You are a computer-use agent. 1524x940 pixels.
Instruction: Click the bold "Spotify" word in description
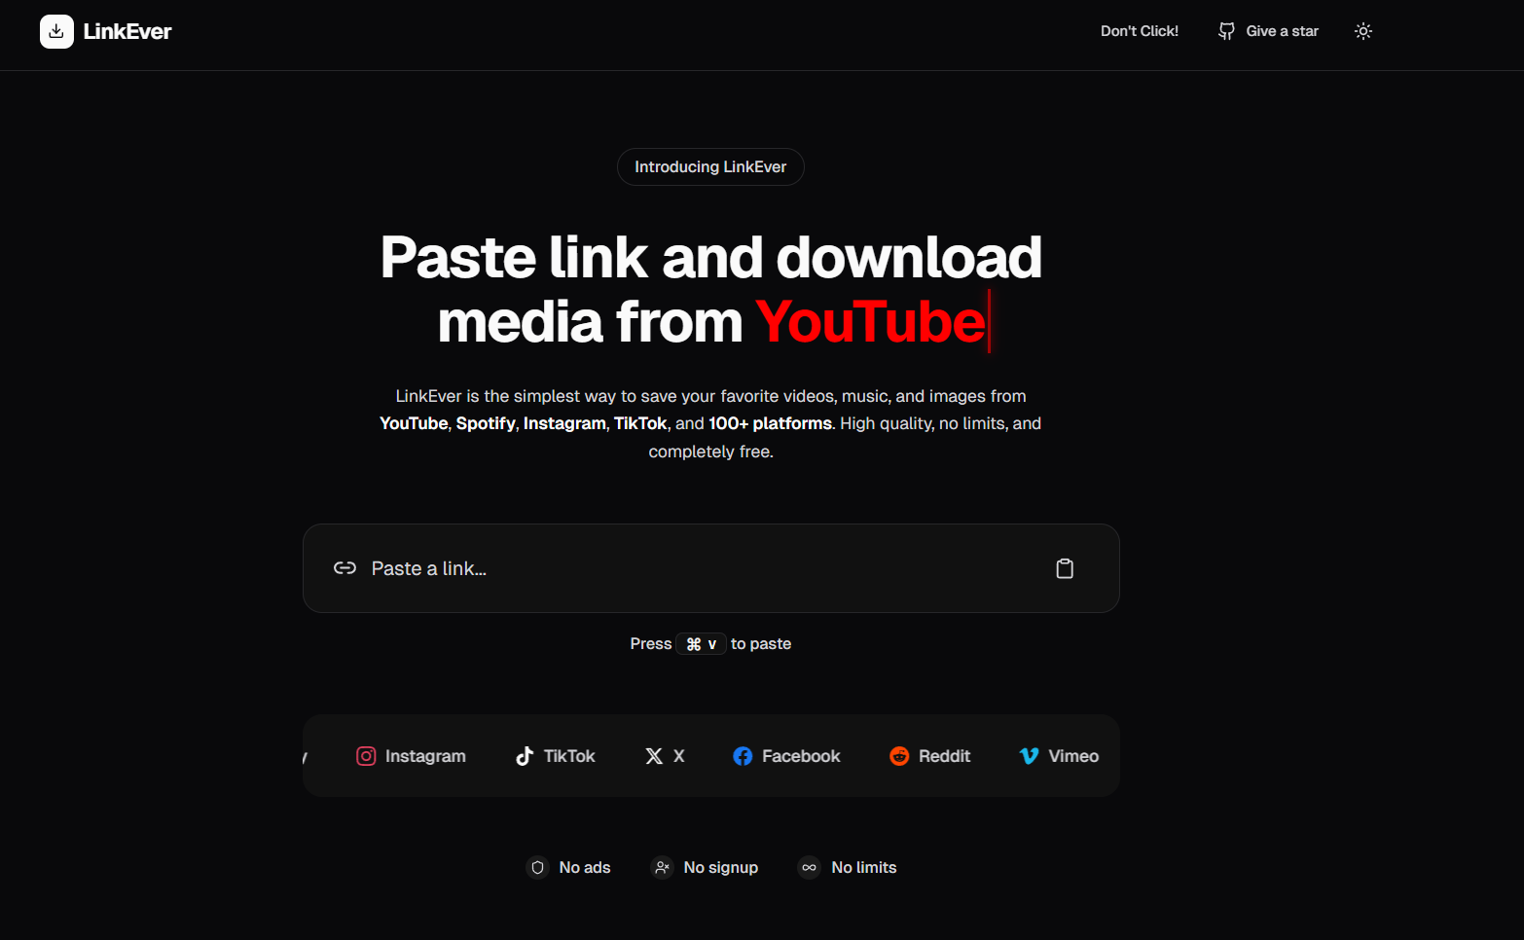tap(486, 423)
